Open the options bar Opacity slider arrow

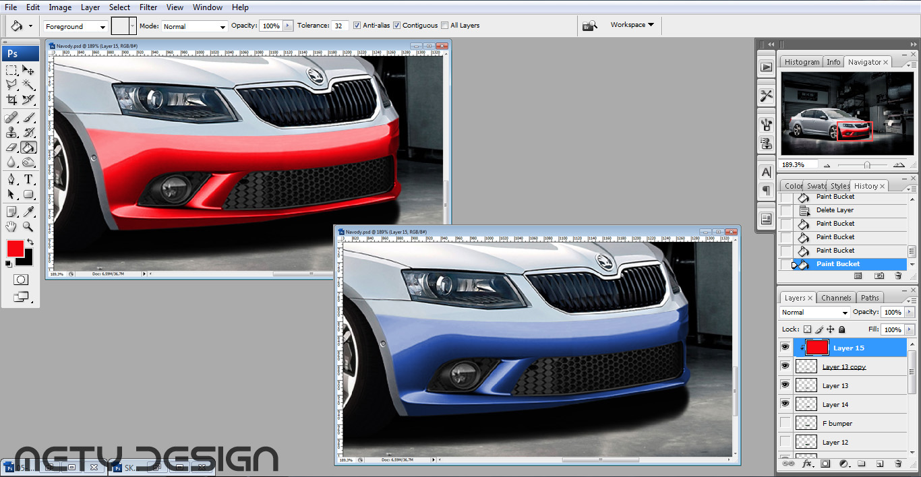click(x=288, y=26)
